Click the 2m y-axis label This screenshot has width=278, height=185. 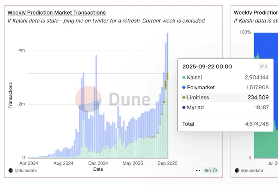(21, 104)
